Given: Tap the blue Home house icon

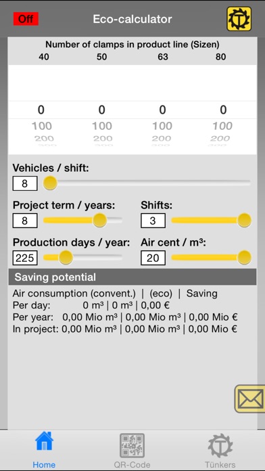Looking at the screenshot, I should pos(44,441).
